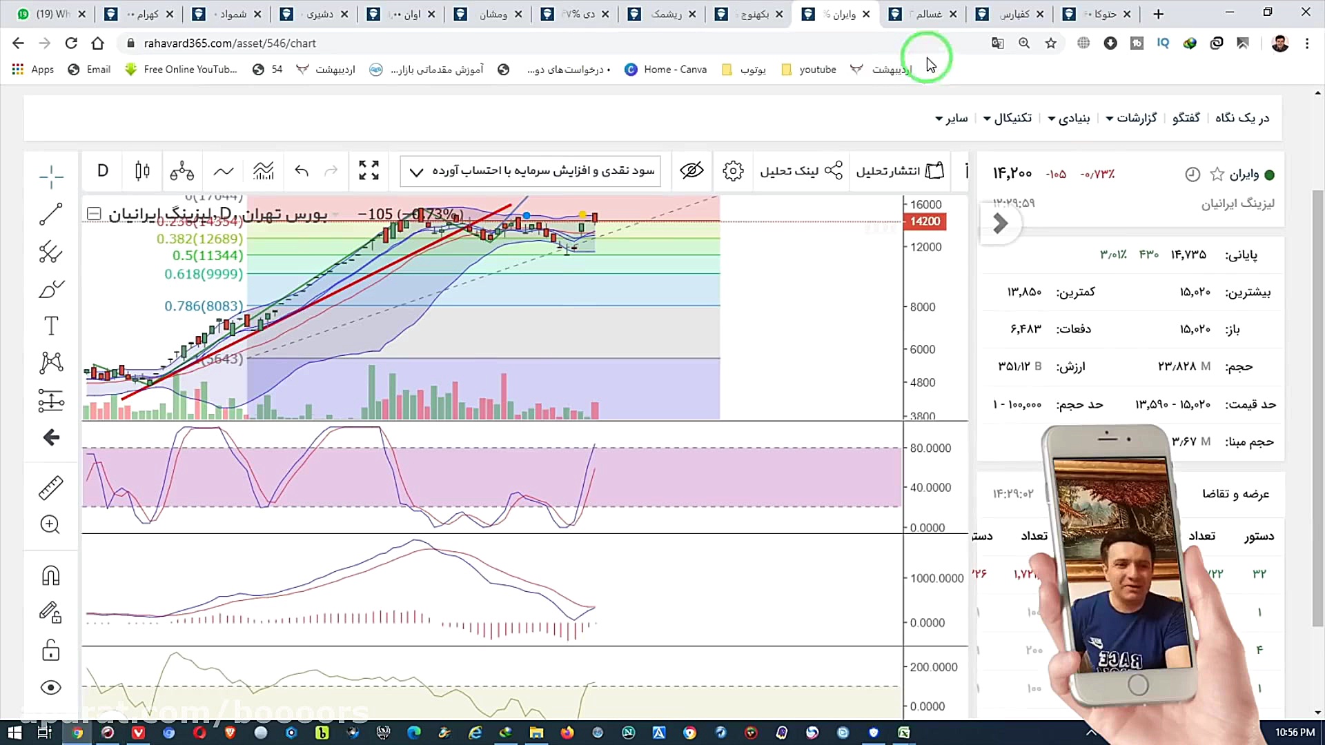This screenshot has width=1325, height=745.
Task: Select the ruler measure tool
Action: (50, 488)
